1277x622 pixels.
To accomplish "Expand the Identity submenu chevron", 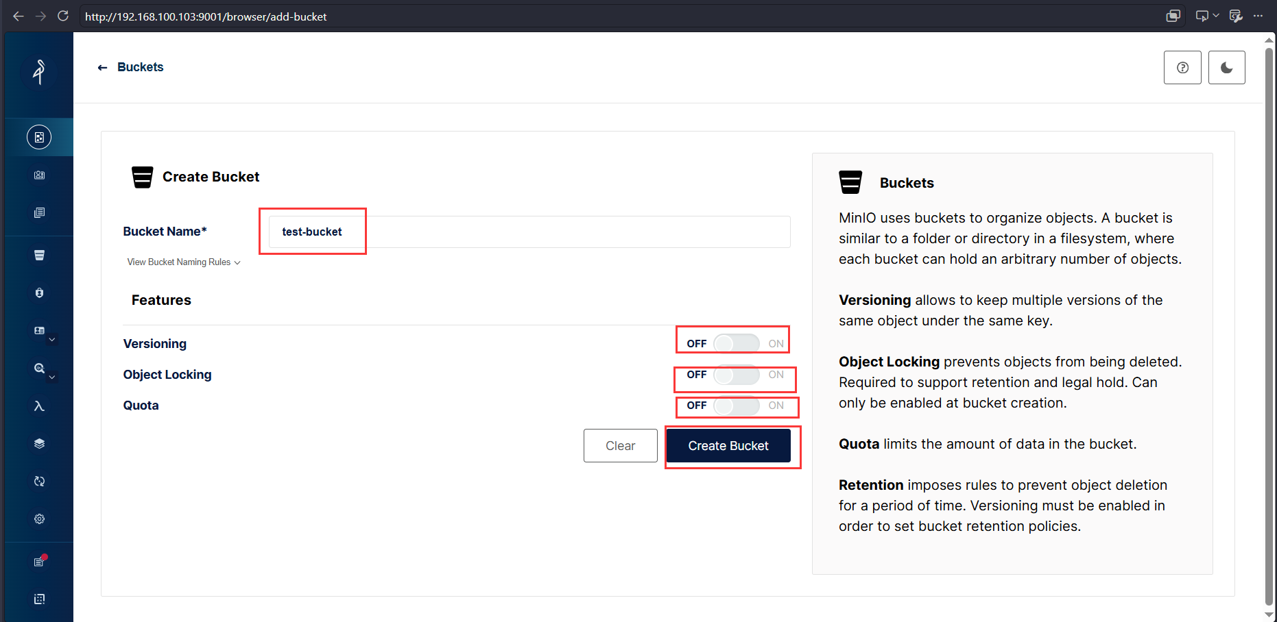I will [52, 340].
